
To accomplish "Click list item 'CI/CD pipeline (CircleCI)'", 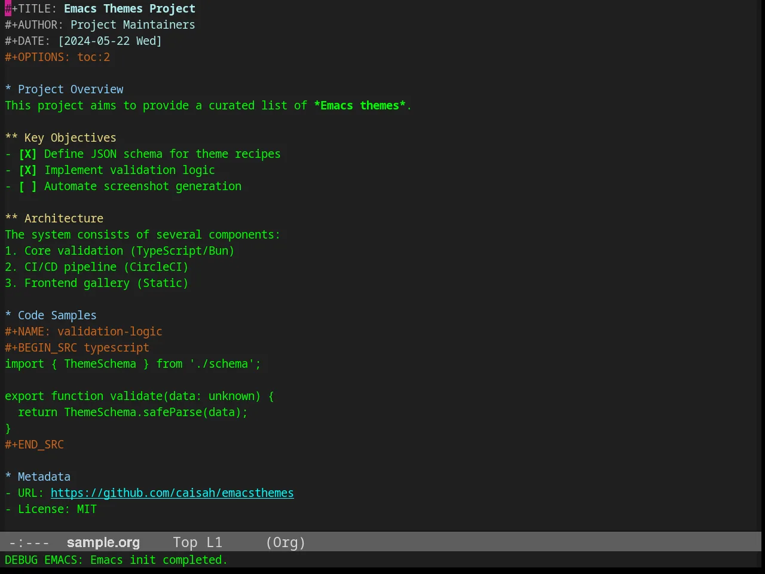I will coord(97,267).
